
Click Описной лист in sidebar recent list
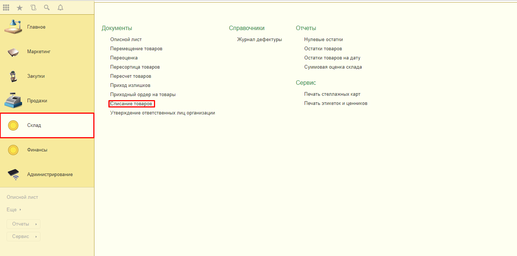[22, 197]
